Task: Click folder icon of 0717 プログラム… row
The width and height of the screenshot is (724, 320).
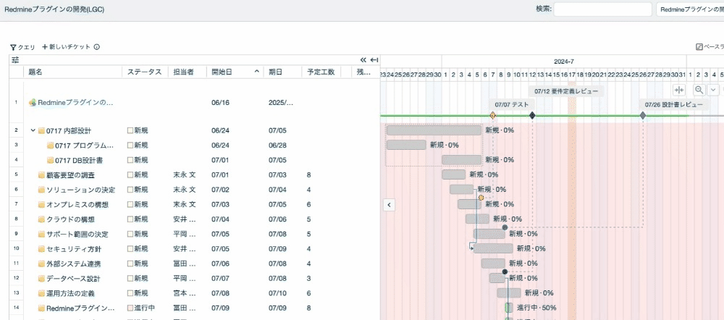Action: tap(51, 146)
